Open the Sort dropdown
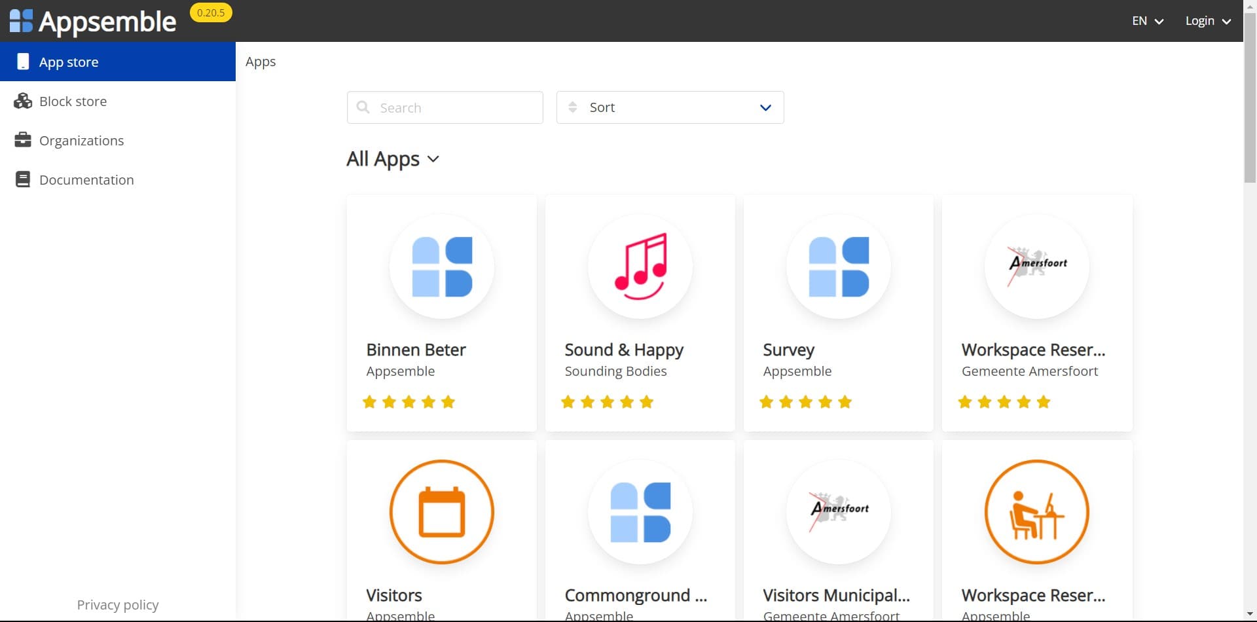Screen dimensions: 1257x622 click(670, 107)
